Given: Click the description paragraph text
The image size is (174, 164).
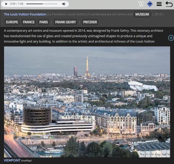Looking at the screenshot, I should point(83,36).
